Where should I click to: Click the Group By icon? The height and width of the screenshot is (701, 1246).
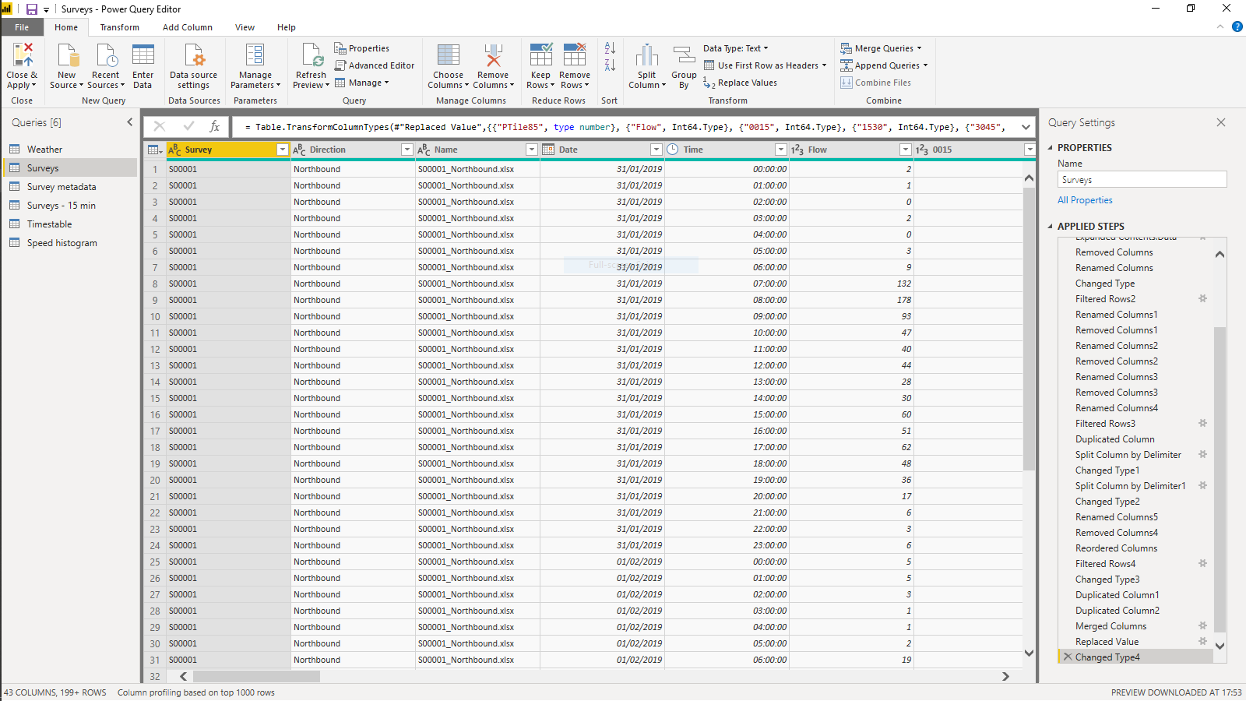(684, 55)
